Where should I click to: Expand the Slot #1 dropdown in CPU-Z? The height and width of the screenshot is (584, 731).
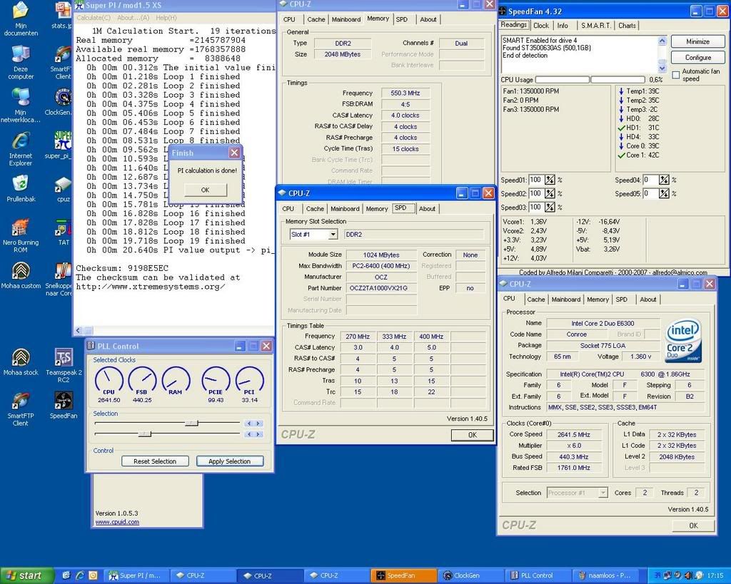tap(333, 235)
